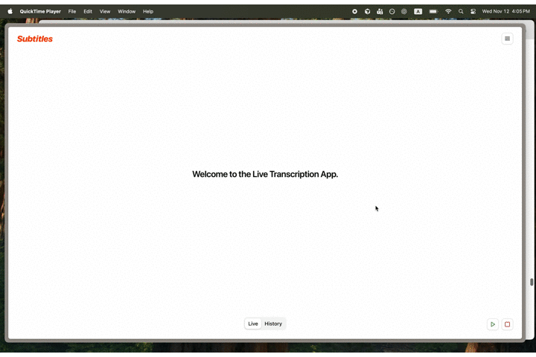Click the date and time display

pos(505,11)
